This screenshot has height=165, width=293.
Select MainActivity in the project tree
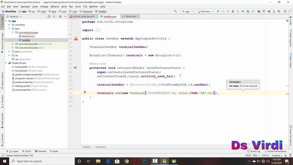[x=28, y=36]
